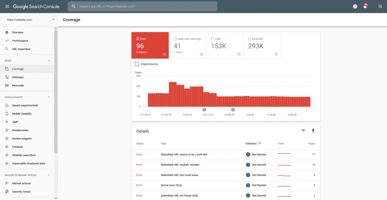Open the Google apps grid
The image size is (387, 200).
(380, 6)
